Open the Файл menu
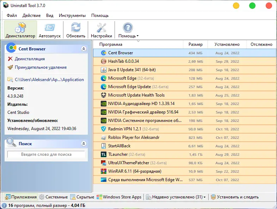The height and width of the screenshot is (209, 277). point(12,16)
